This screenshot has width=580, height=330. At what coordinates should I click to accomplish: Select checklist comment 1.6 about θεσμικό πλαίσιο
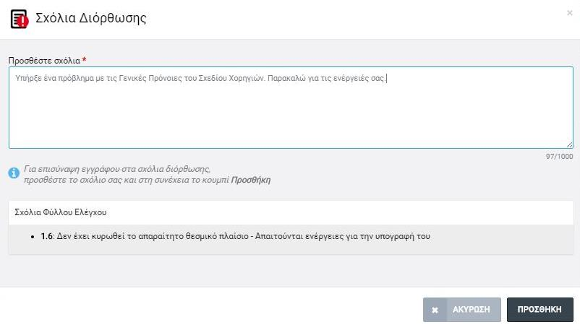pos(235,237)
